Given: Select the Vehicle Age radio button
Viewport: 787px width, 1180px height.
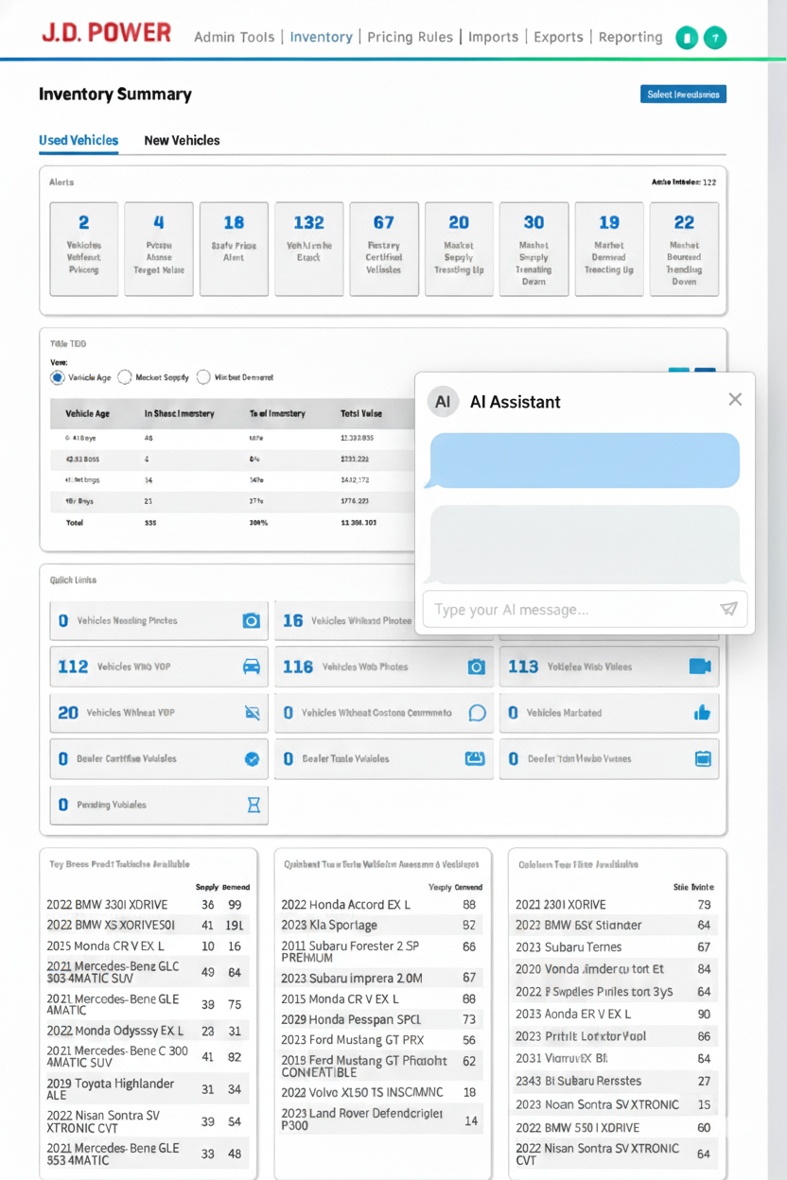Looking at the screenshot, I should (58, 377).
